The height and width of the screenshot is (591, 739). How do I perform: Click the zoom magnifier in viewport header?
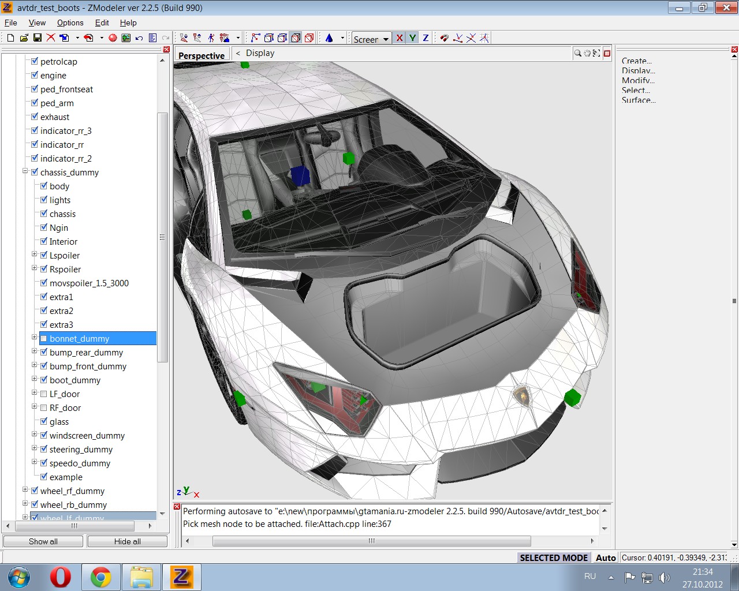tap(577, 53)
